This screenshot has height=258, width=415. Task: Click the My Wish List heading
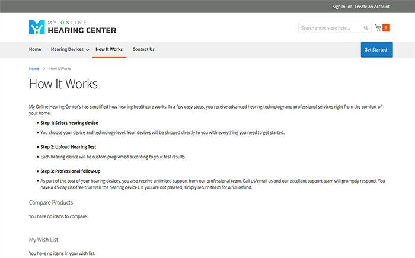[x=43, y=240]
